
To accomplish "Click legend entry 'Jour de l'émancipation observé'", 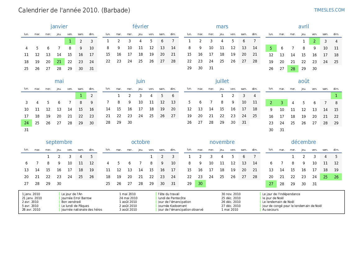I will click(181, 209).
